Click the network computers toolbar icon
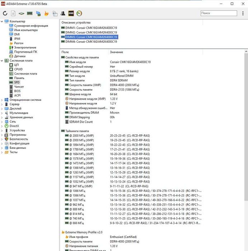This screenshot has height=251, width=248. pyautogui.click(x=38, y=14)
